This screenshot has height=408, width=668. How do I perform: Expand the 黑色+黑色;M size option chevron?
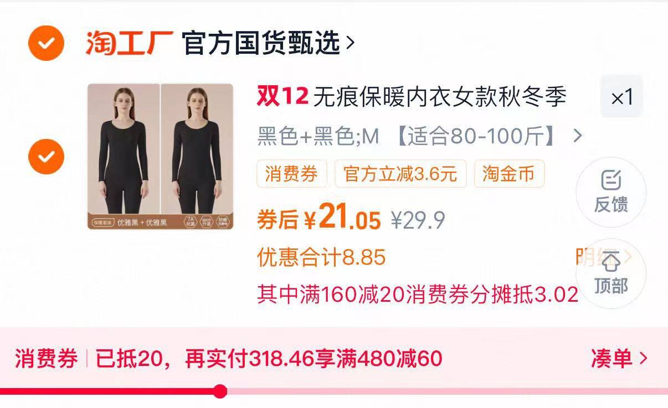pos(577,136)
